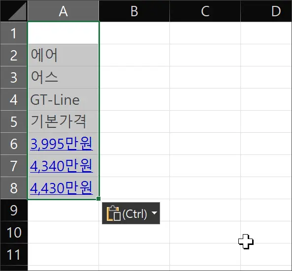Select row 2 header
This screenshot has width=292, height=271.
click(14, 55)
